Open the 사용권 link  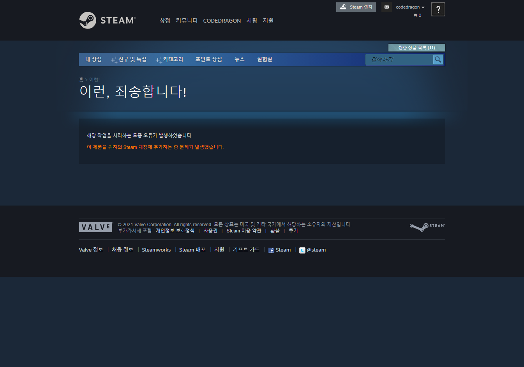210,231
